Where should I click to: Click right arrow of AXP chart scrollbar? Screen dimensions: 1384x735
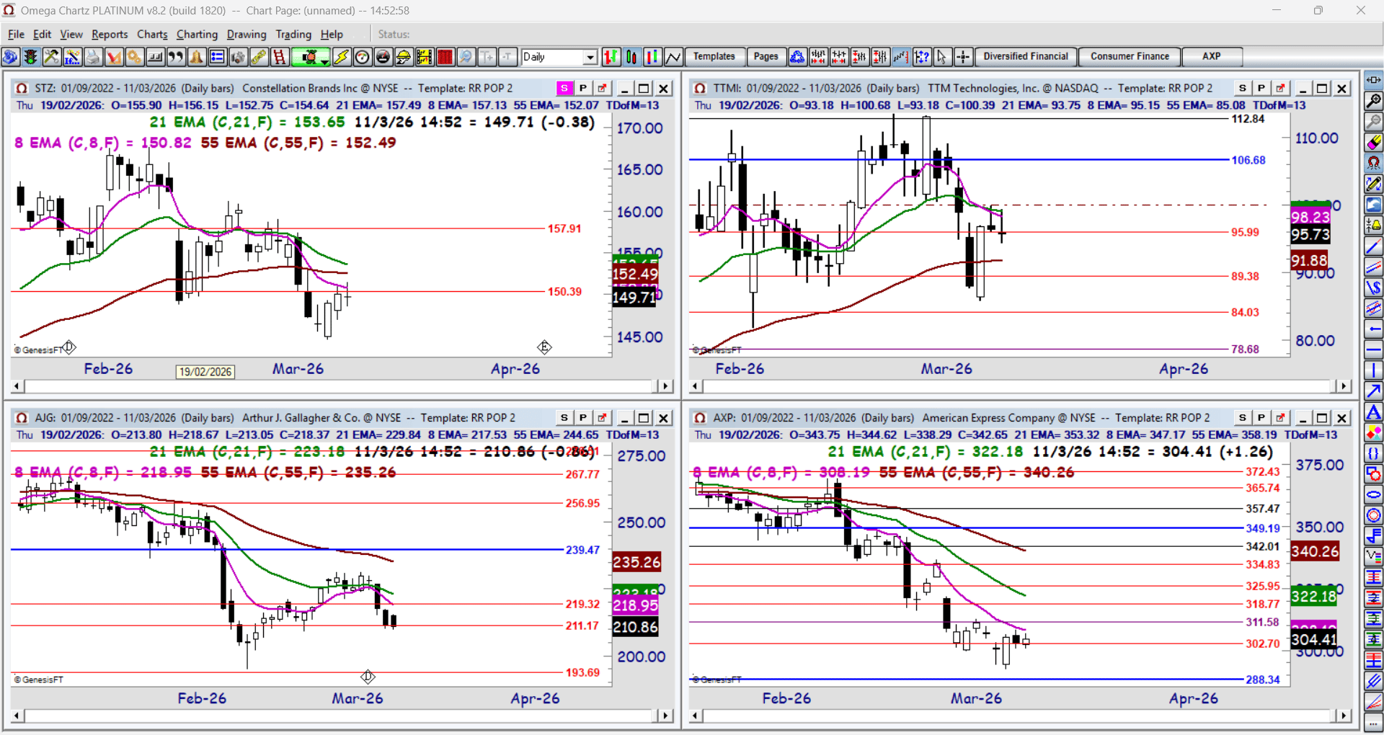point(1344,716)
